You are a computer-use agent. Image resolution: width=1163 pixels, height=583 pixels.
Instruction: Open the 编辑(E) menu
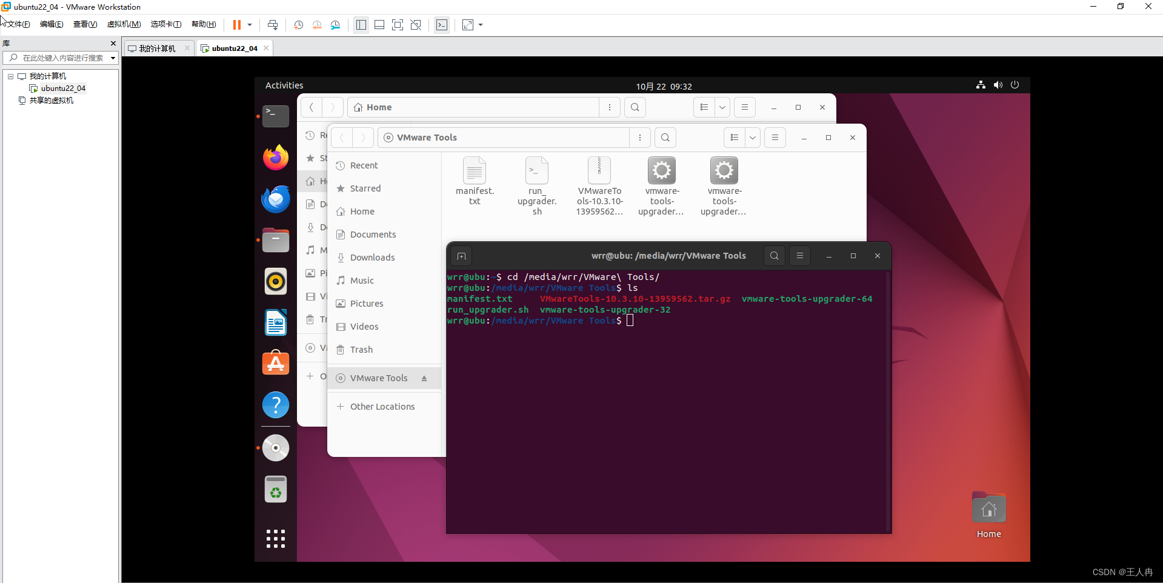(x=52, y=24)
